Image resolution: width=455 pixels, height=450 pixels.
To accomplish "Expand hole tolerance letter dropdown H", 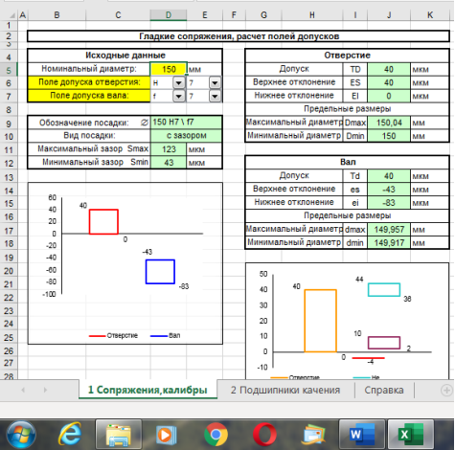I will click(179, 83).
